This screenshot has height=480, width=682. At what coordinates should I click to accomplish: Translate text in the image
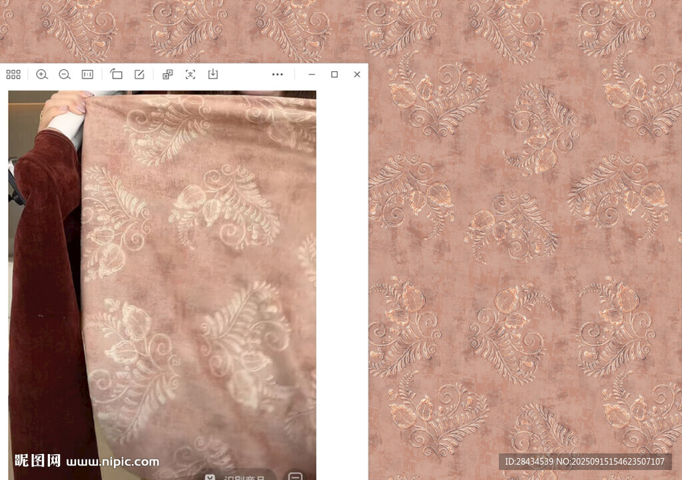167,75
